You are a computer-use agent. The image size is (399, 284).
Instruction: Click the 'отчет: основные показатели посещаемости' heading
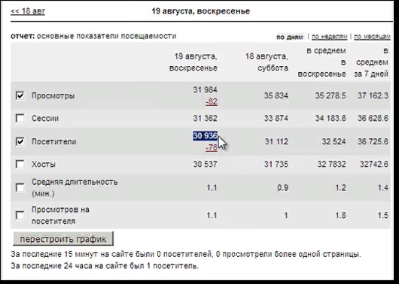click(x=93, y=36)
